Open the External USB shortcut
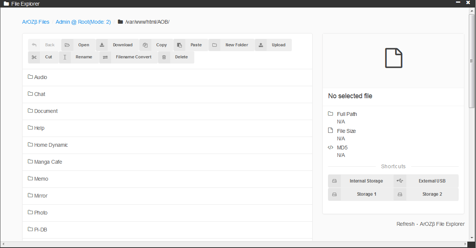Viewport: 476px width, 248px height. 426,181
